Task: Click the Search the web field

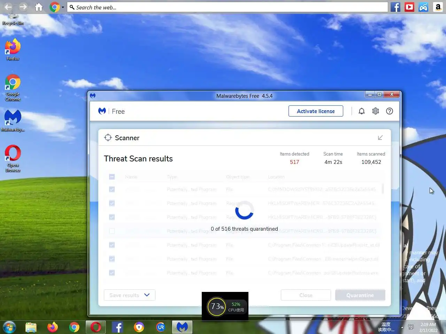Action: pyautogui.click(x=227, y=7)
